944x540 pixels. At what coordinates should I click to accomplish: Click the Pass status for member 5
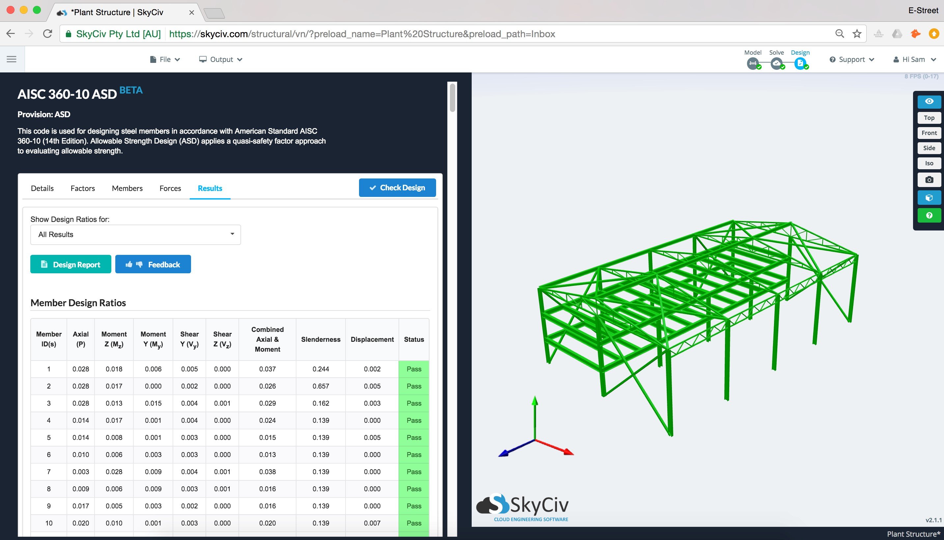(x=414, y=437)
